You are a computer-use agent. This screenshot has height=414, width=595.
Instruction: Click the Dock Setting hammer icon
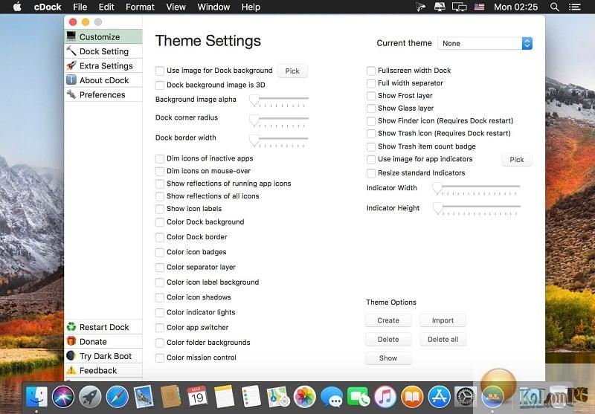click(71, 51)
